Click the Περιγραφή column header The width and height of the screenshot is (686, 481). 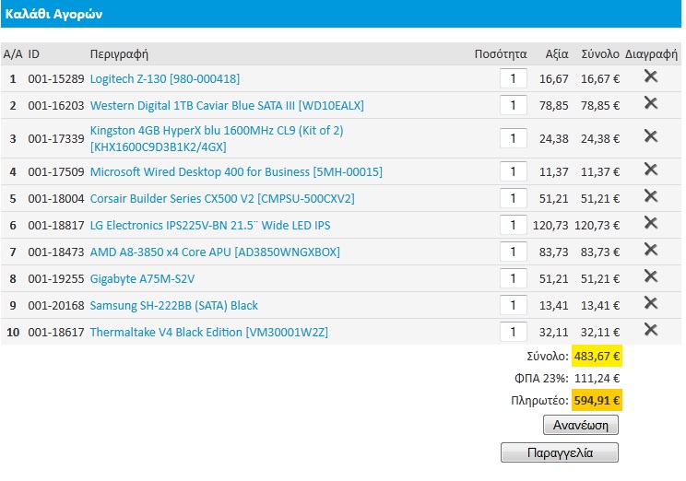(119, 54)
